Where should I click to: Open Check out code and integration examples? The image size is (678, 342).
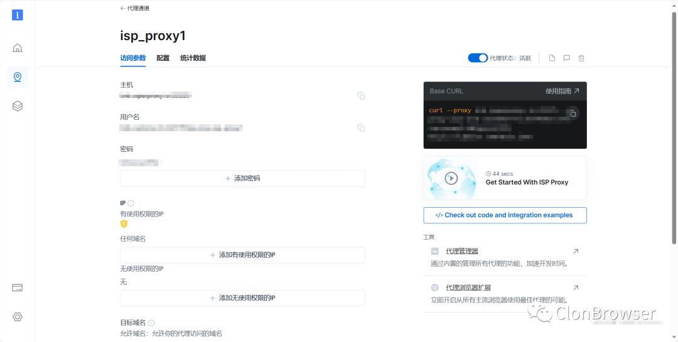pos(505,215)
